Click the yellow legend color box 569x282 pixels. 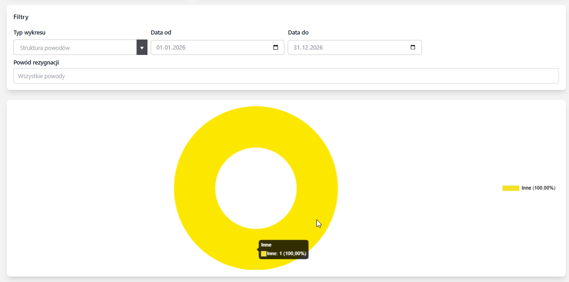511,188
